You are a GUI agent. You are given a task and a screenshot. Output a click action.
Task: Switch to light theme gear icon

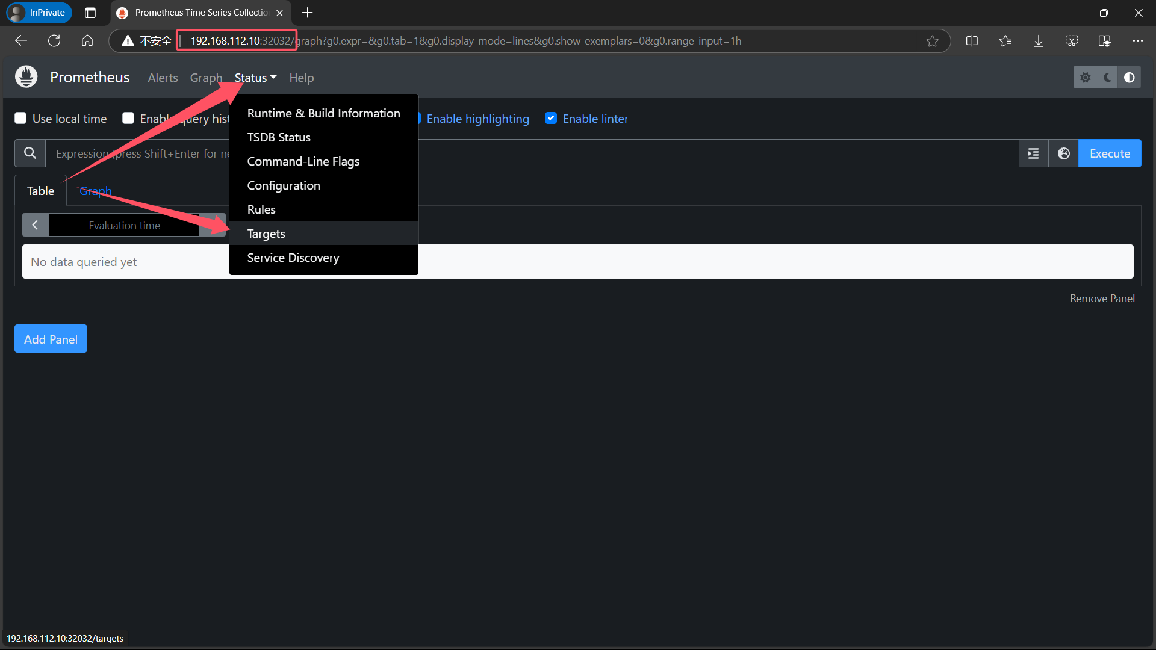[x=1085, y=78]
